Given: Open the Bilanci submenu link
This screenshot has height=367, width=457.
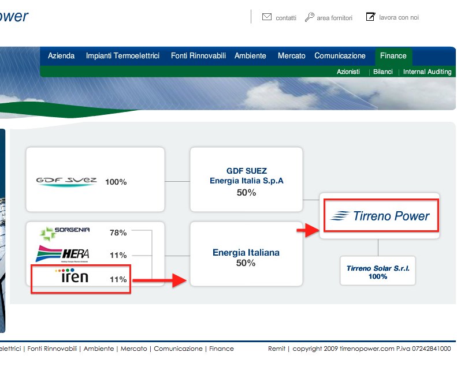Looking at the screenshot, I should click(382, 72).
